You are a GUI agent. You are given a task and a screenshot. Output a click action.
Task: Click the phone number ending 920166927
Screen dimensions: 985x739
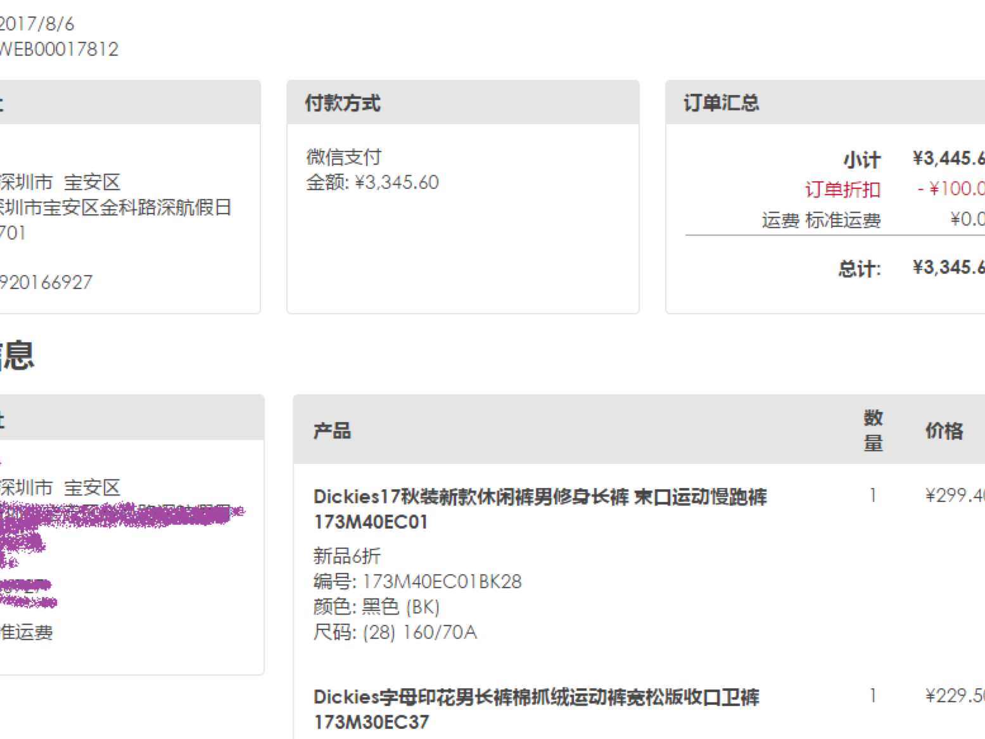(46, 282)
